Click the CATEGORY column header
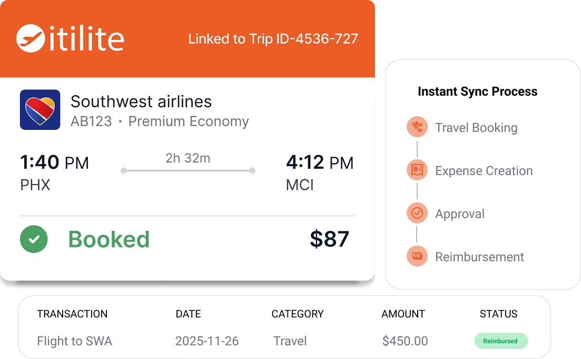Viewport: 581px width, 359px height. (x=298, y=314)
